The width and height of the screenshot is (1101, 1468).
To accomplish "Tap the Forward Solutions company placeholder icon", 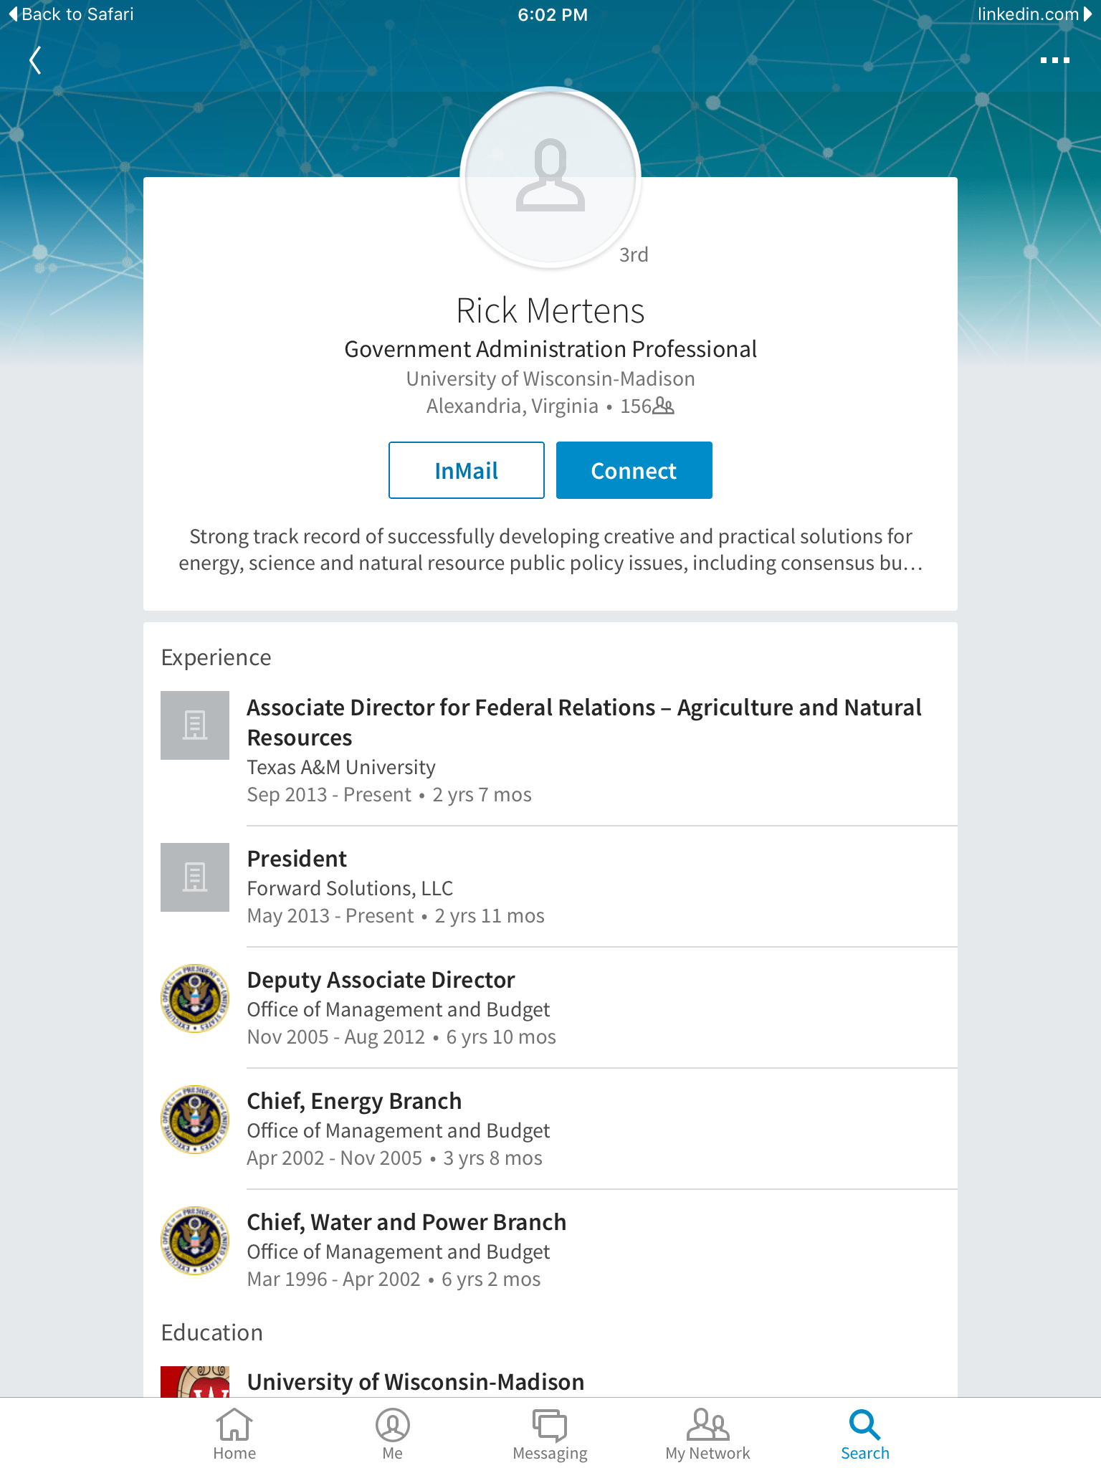I will click(195, 877).
